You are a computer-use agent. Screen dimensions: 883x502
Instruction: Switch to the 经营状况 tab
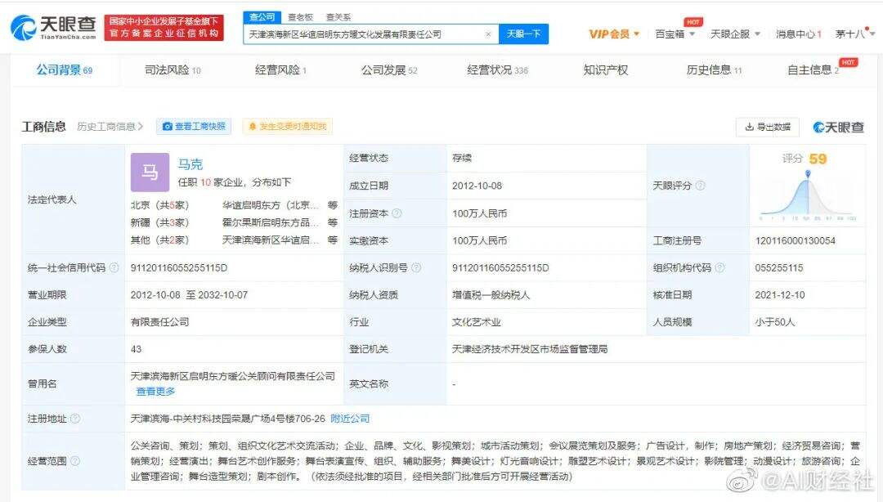pos(497,69)
